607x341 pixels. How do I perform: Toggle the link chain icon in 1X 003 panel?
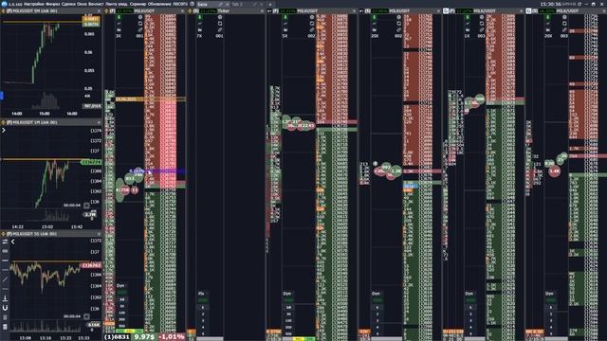[x=482, y=29]
